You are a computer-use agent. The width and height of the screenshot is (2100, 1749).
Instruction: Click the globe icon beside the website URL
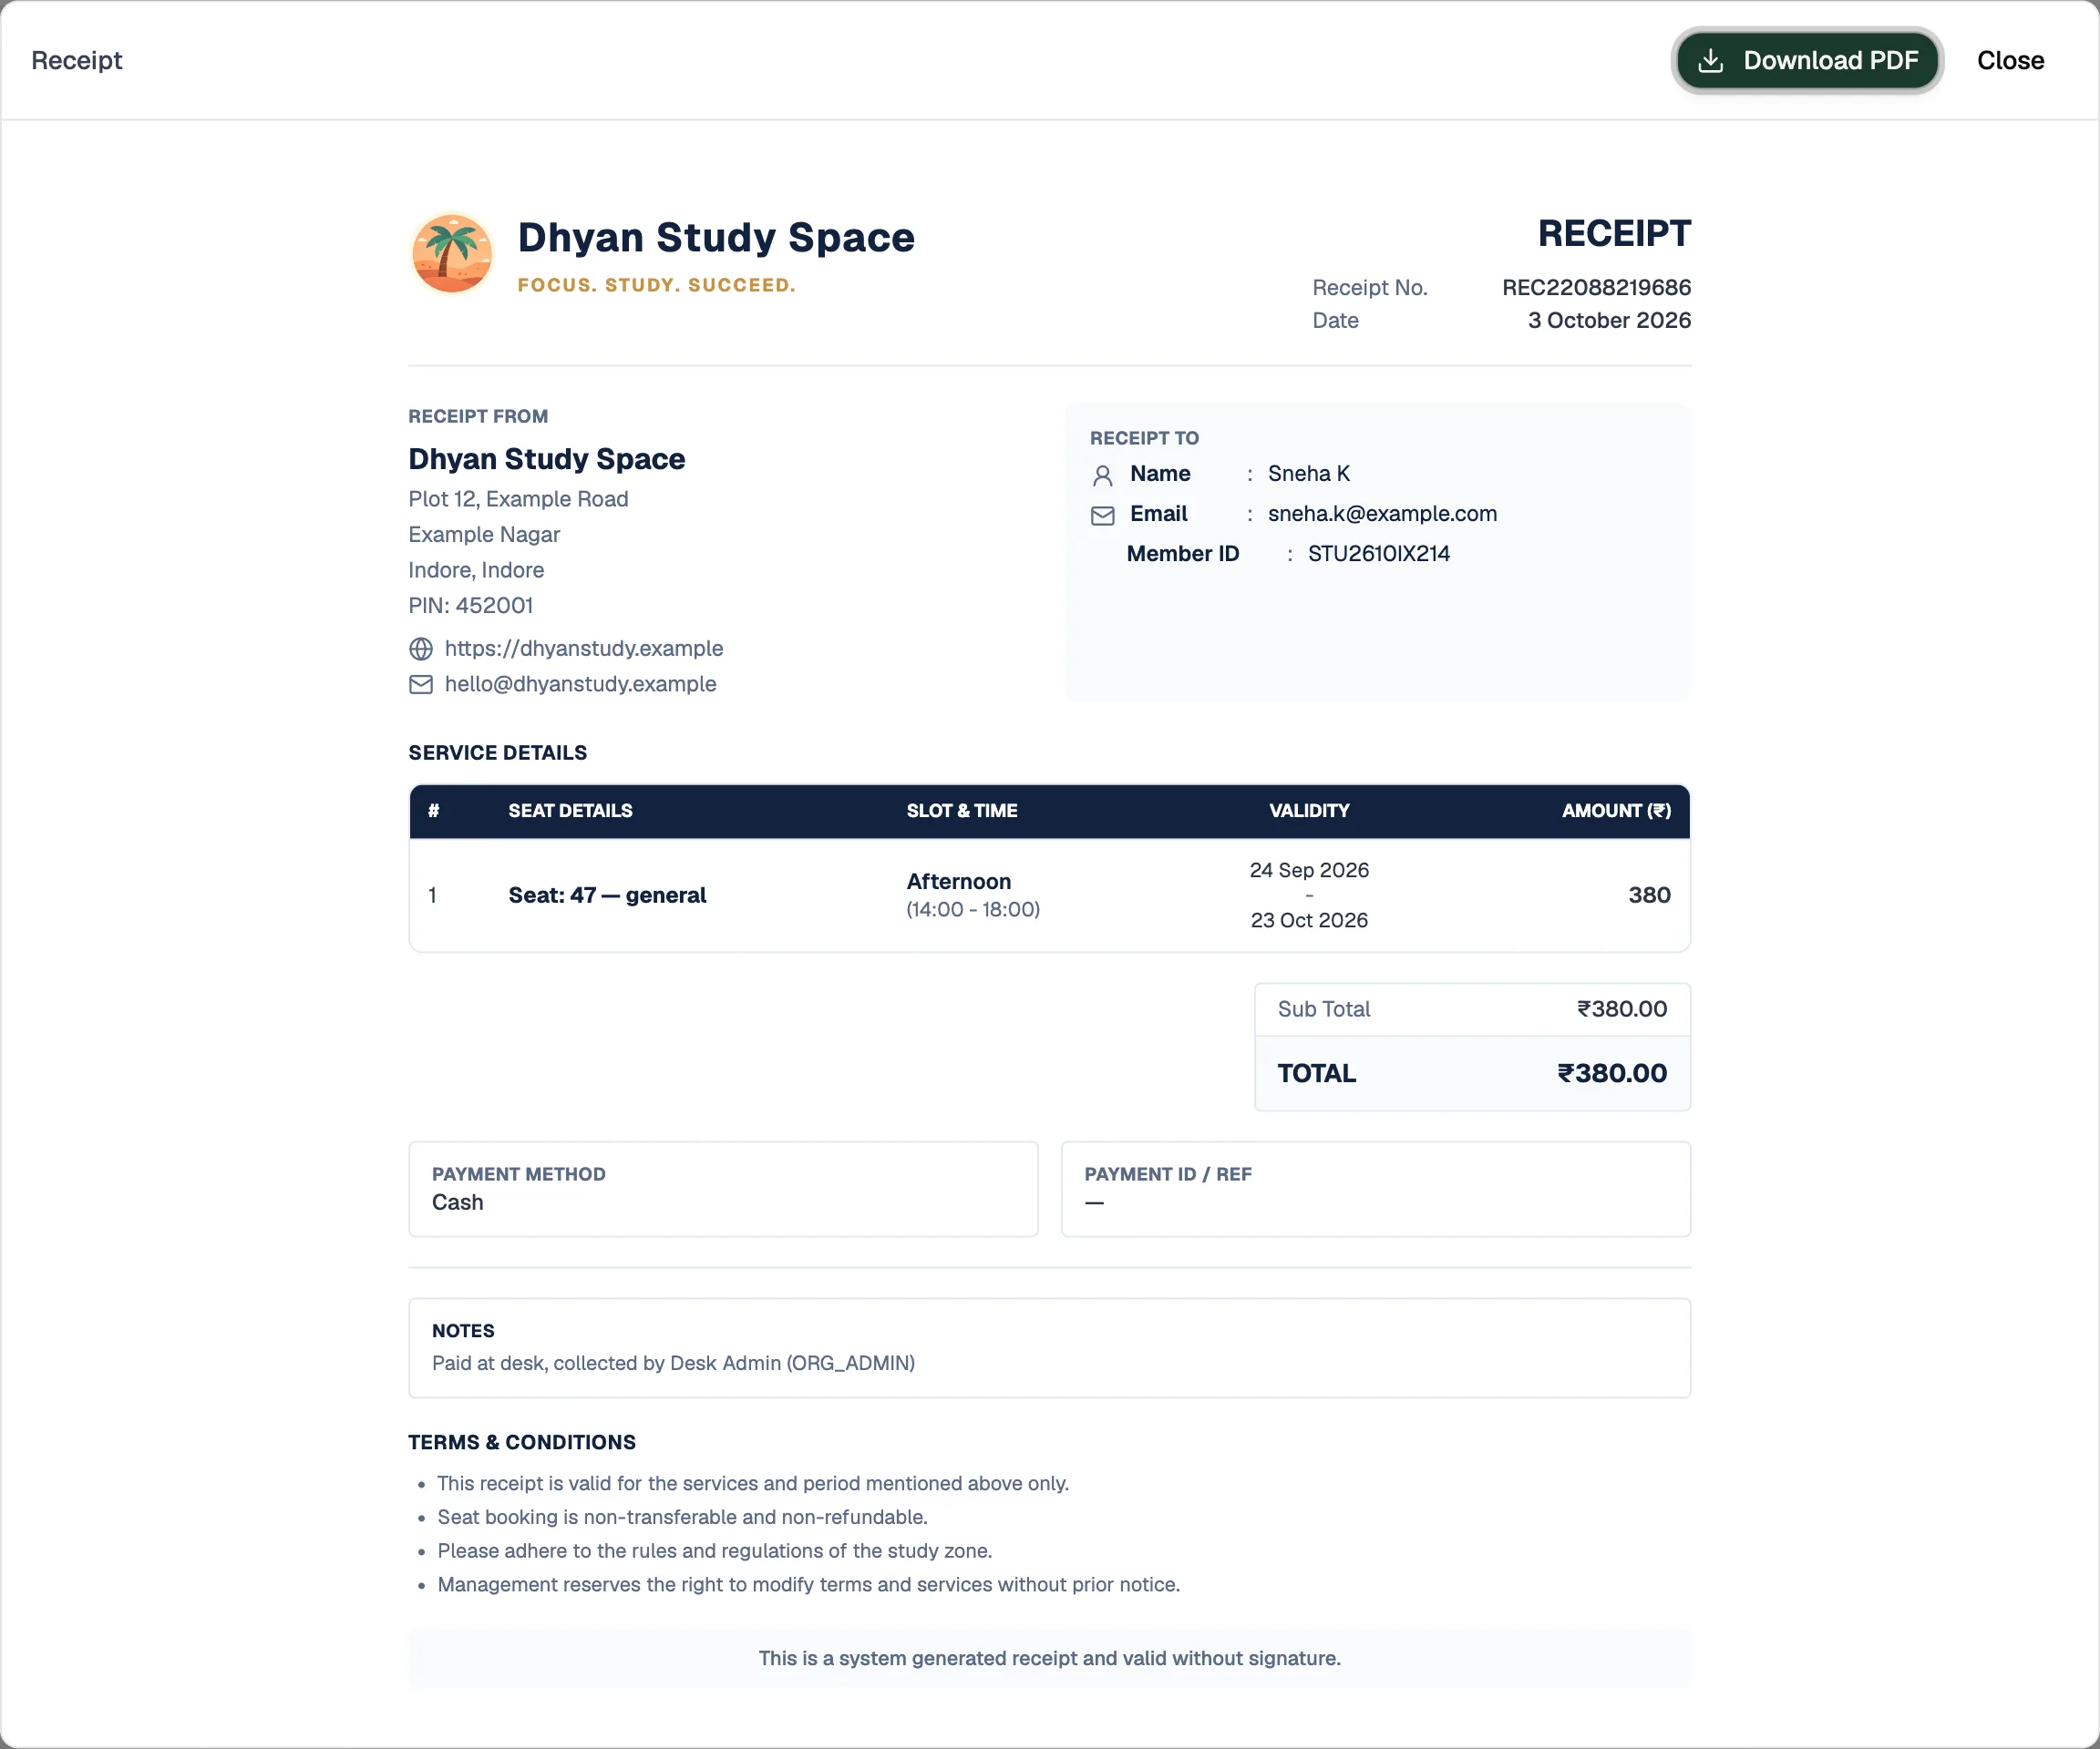coord(421,649)
